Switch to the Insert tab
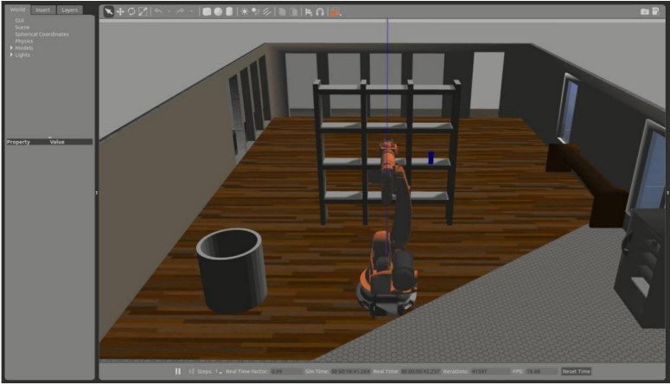The height and width of the screenshot is (385, 670). (x=42, y=10)
